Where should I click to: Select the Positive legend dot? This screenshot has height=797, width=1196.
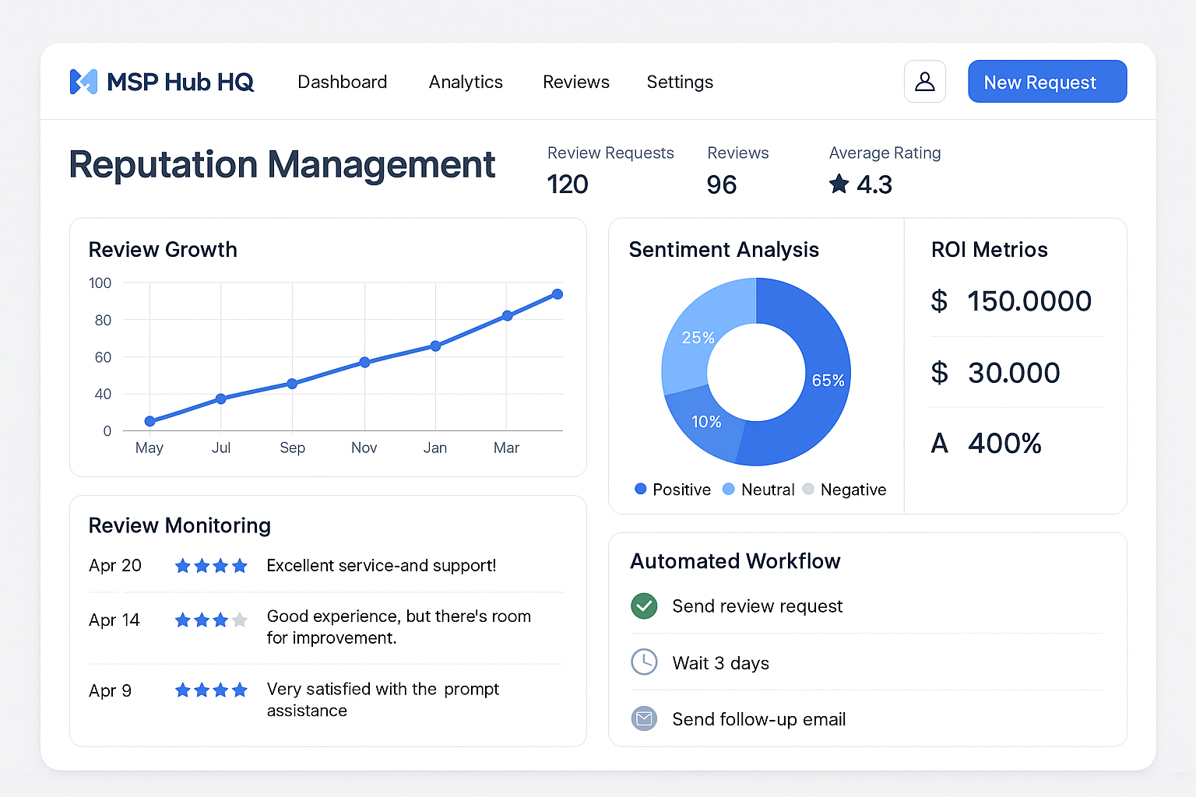[x=641, y=489]
